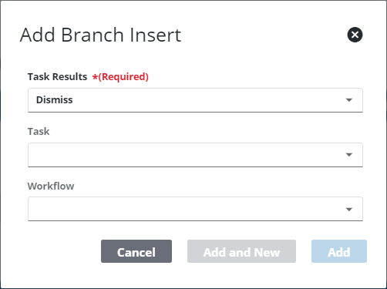
Task: Click the red (Required) indicator text
Action: (123, 76)
